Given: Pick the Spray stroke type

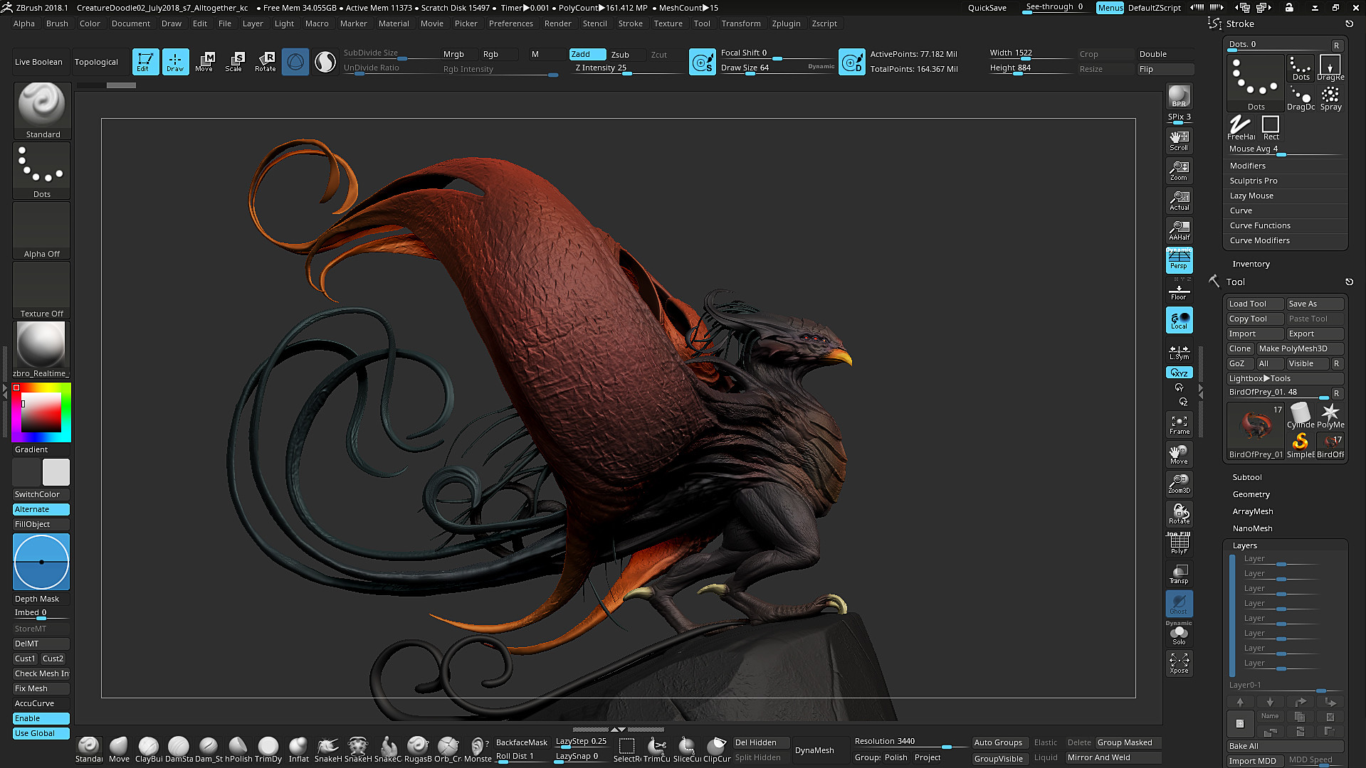Looking at the screenshot, I should coord(1330,98).
